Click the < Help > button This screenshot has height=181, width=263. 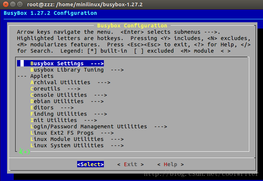[x=171, y=164]
